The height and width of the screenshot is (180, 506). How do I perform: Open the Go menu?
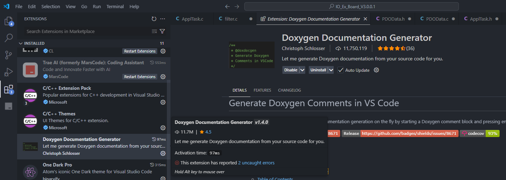point(84,6)
